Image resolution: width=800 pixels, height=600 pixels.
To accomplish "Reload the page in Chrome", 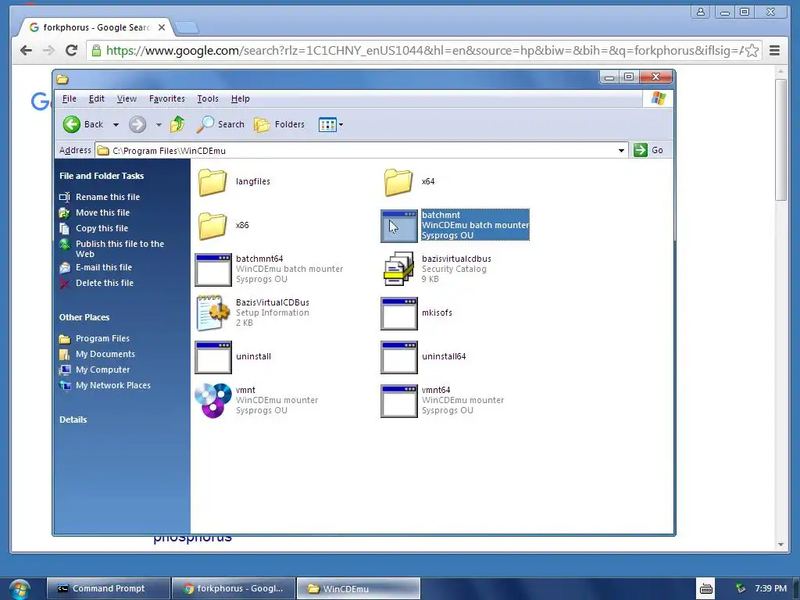I will 71,50.
